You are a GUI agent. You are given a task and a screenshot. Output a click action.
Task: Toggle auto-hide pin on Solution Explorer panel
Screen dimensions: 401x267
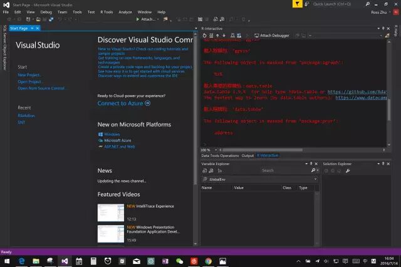tap(383, 164)
